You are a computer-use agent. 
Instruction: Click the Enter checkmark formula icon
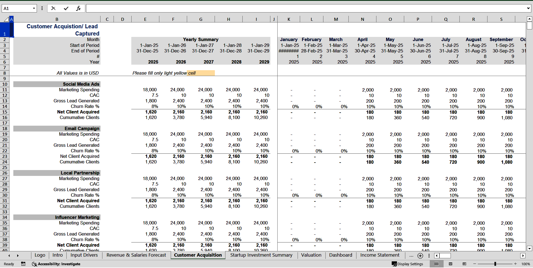coord(66,8)
